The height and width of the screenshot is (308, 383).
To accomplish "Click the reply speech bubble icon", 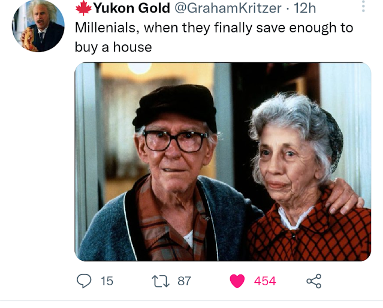I will click(x=84, y=281).
